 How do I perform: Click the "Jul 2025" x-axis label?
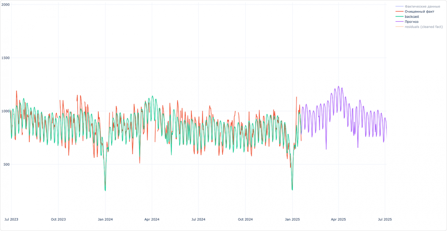(x=385, y=219)
